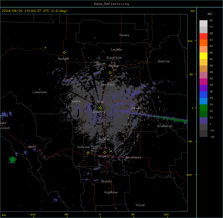The width and height of the screenshot is (223, 218).
Task: Click the Stettler city label
Action: tap(164, 61)
